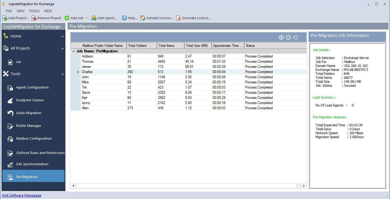Click Migration Speed 2 GB/hour value
This screenshot has width=390, height=199.
[357, 137]
